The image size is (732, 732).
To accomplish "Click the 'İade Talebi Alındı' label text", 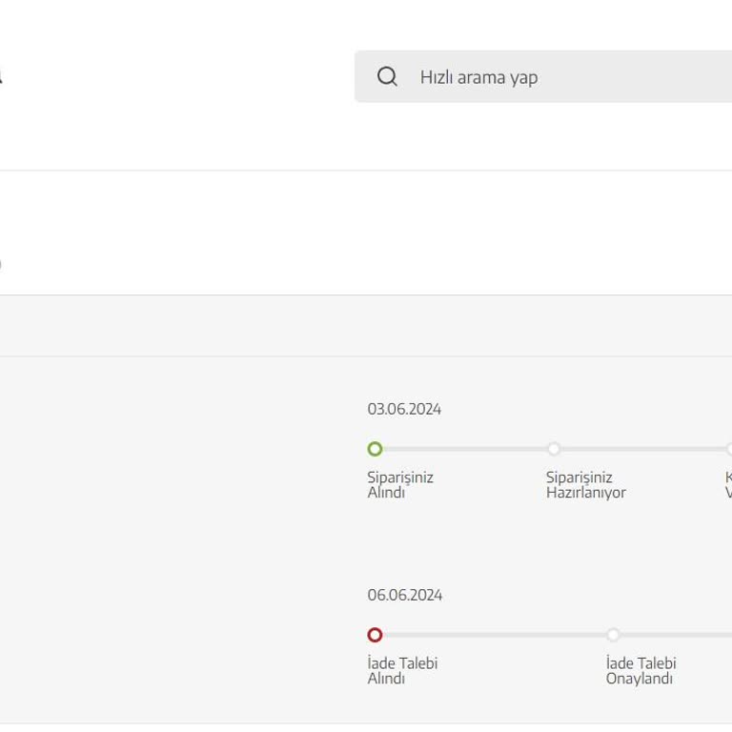I will coord(402,671).
